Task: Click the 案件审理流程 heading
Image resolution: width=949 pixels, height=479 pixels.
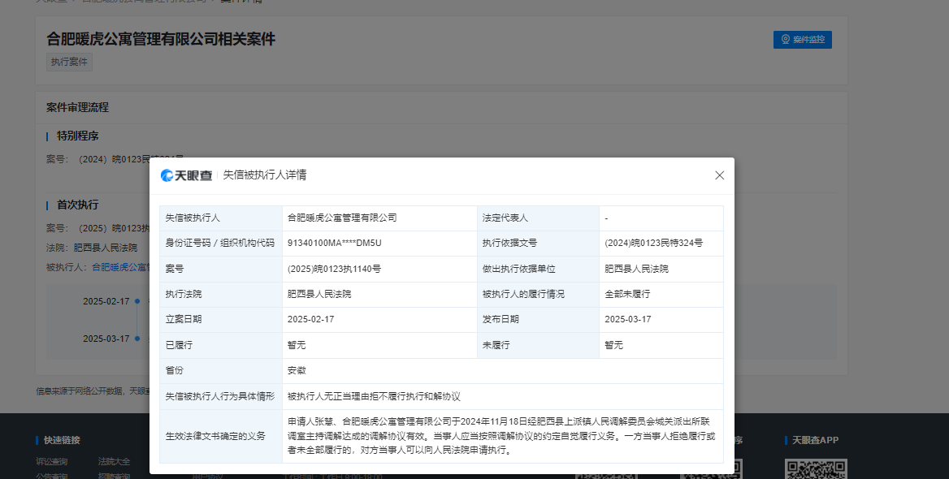Action: pyautogui.click(x=77, y=107)
